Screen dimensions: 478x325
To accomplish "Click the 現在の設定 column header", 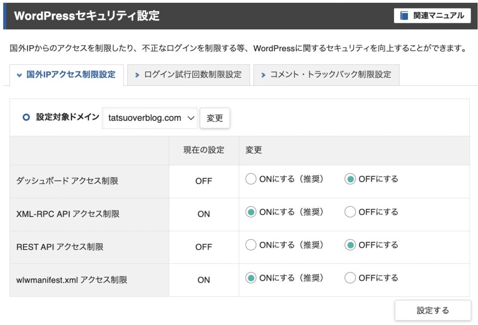I will pos(204,150).
